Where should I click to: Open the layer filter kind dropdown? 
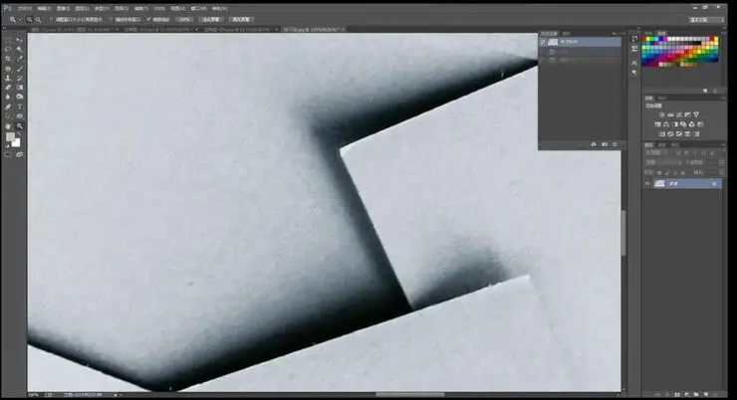point(656,152)
